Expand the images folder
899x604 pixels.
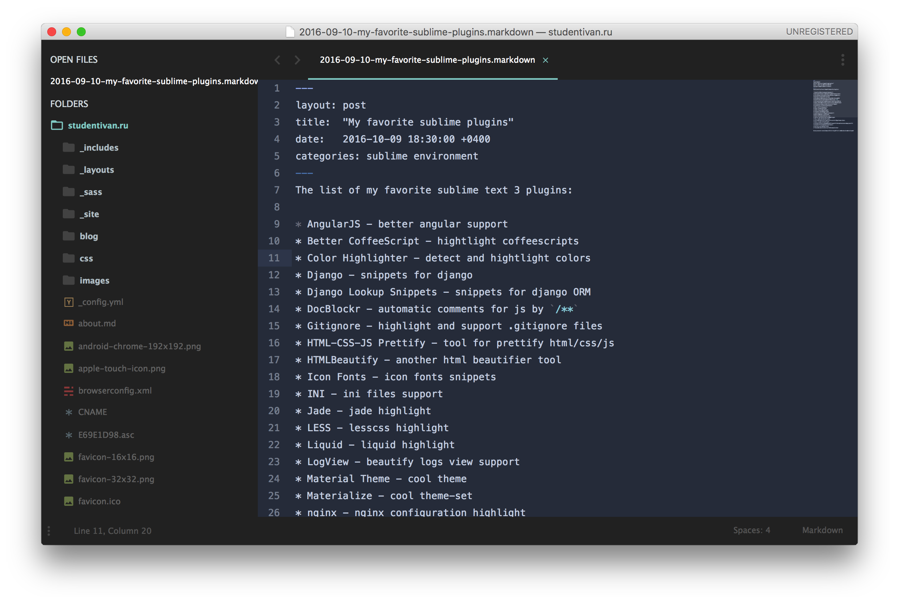(95, 281)
